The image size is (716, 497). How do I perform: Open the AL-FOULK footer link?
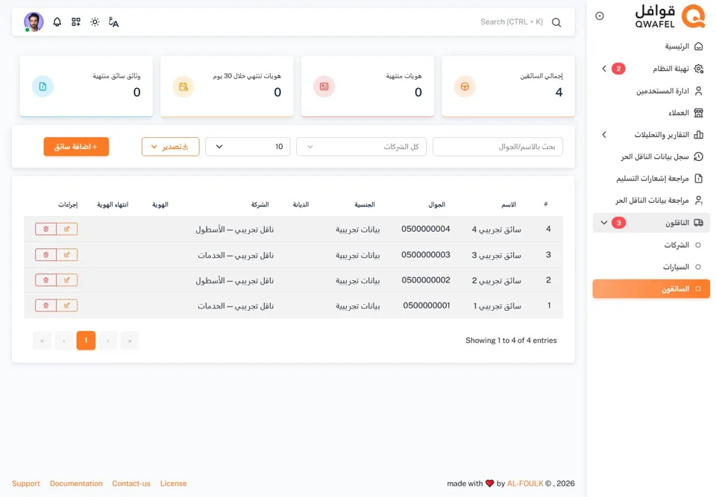[525, 484]
